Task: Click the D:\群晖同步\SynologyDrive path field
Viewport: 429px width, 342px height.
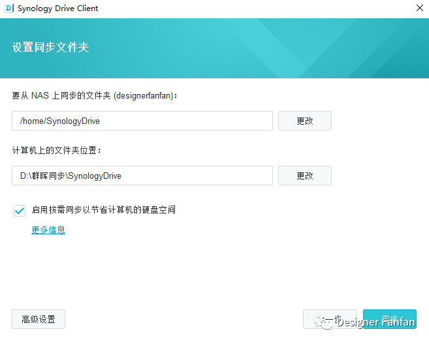Action: 142,176
